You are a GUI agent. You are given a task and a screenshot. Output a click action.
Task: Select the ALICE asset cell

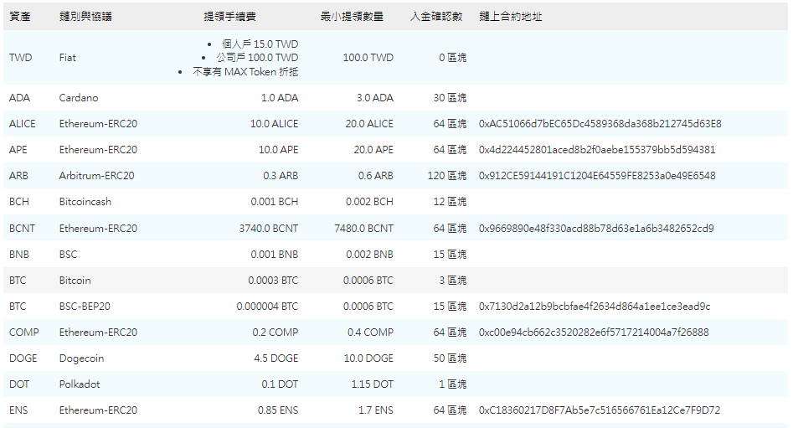23,124
